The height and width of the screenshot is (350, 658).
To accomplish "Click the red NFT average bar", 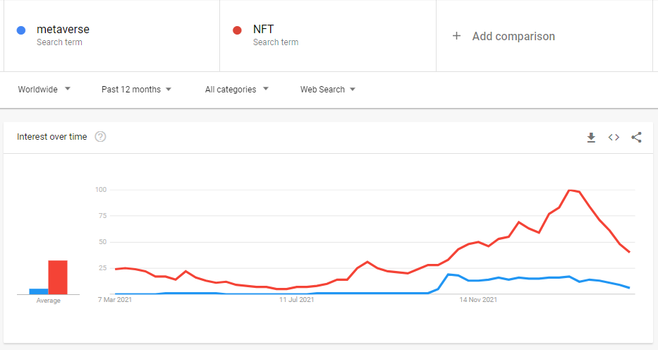I will click(x=58, y=277).
